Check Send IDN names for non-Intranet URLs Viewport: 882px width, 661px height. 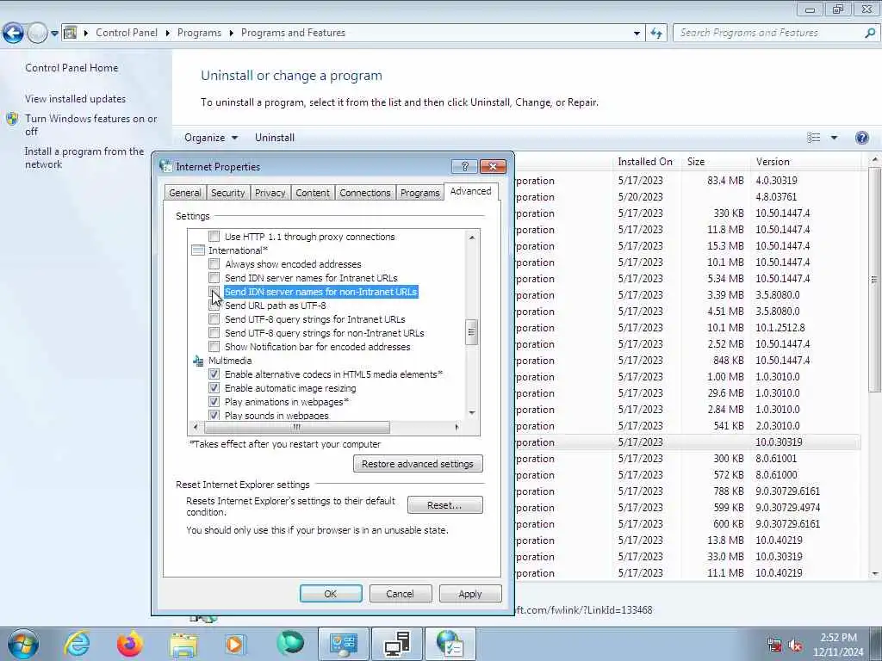(214, 291)
